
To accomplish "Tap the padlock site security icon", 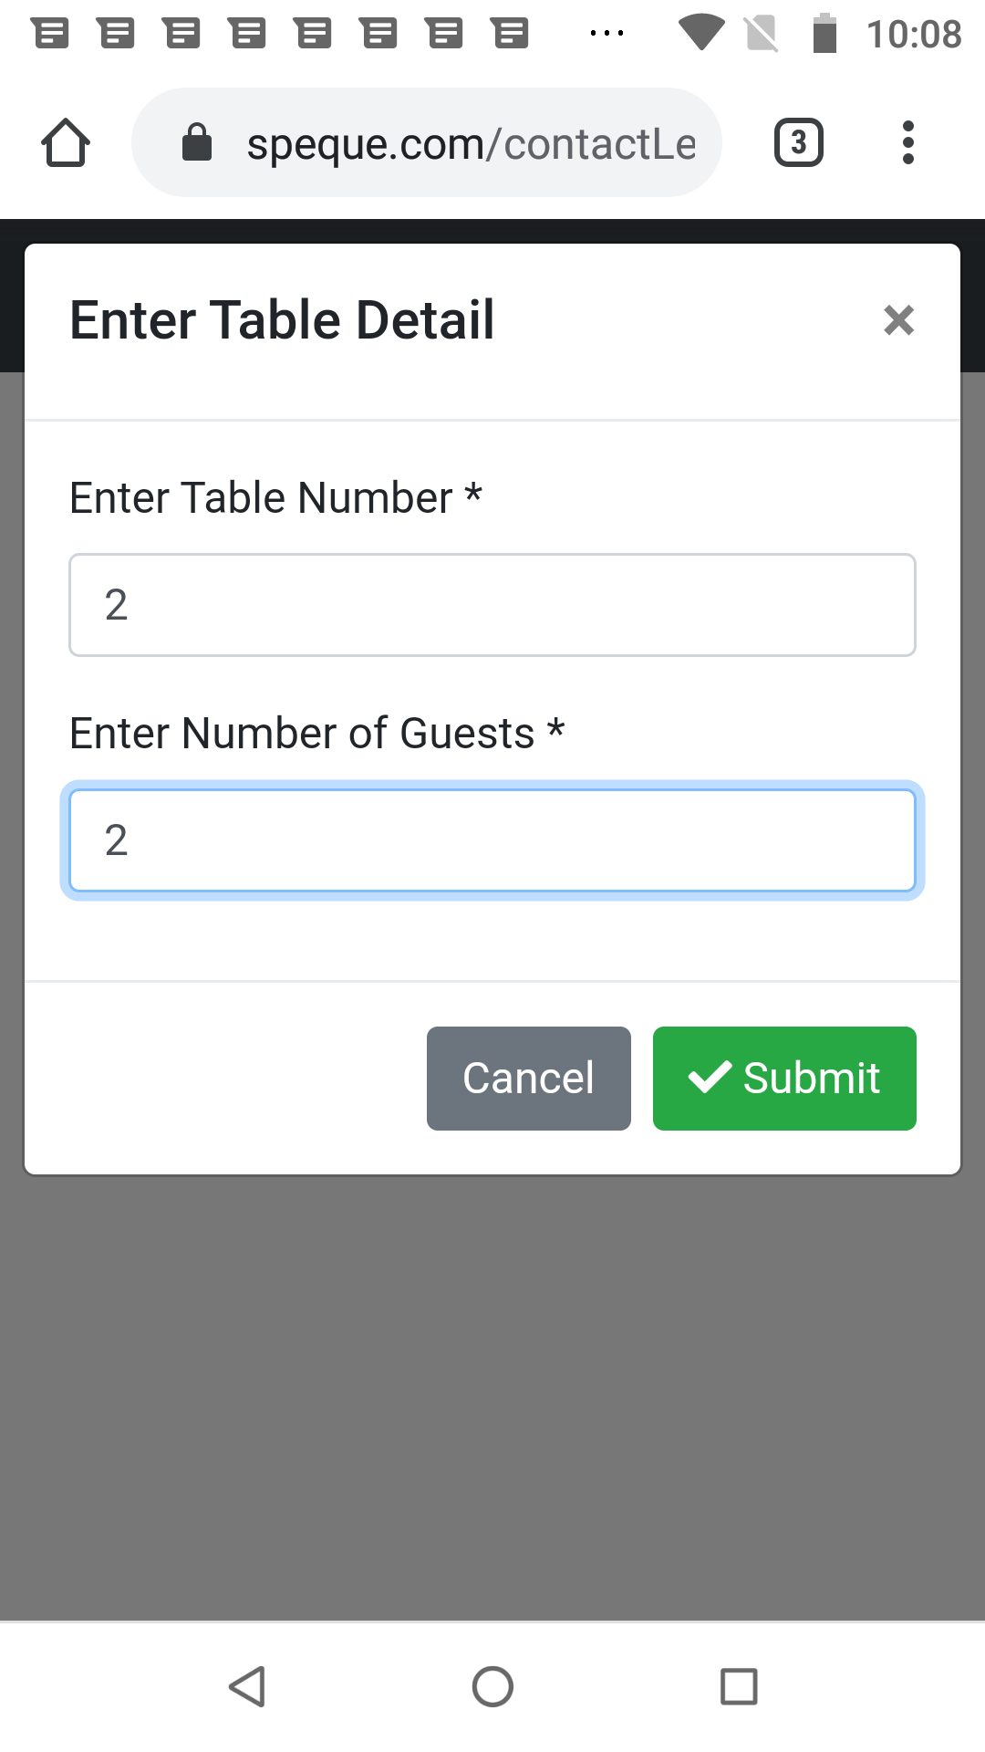I will coord(197,143).
